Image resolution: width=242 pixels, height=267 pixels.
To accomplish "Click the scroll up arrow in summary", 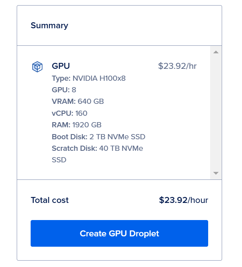I will point(216,52).
